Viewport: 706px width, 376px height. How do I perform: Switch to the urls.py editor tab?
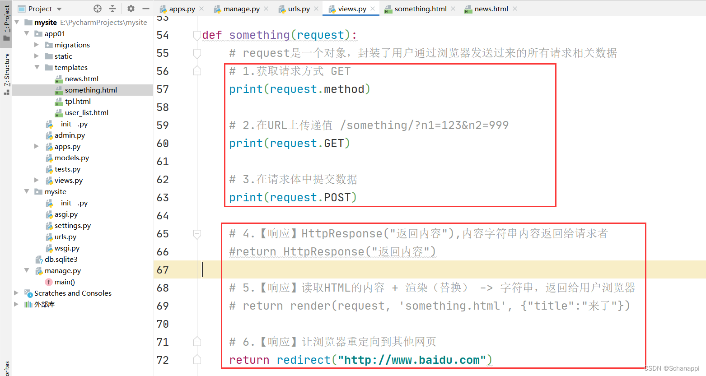tap(299, 9)
